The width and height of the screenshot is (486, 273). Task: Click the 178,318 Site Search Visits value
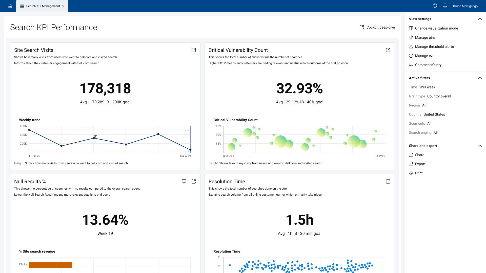click(x=105, y=88)
